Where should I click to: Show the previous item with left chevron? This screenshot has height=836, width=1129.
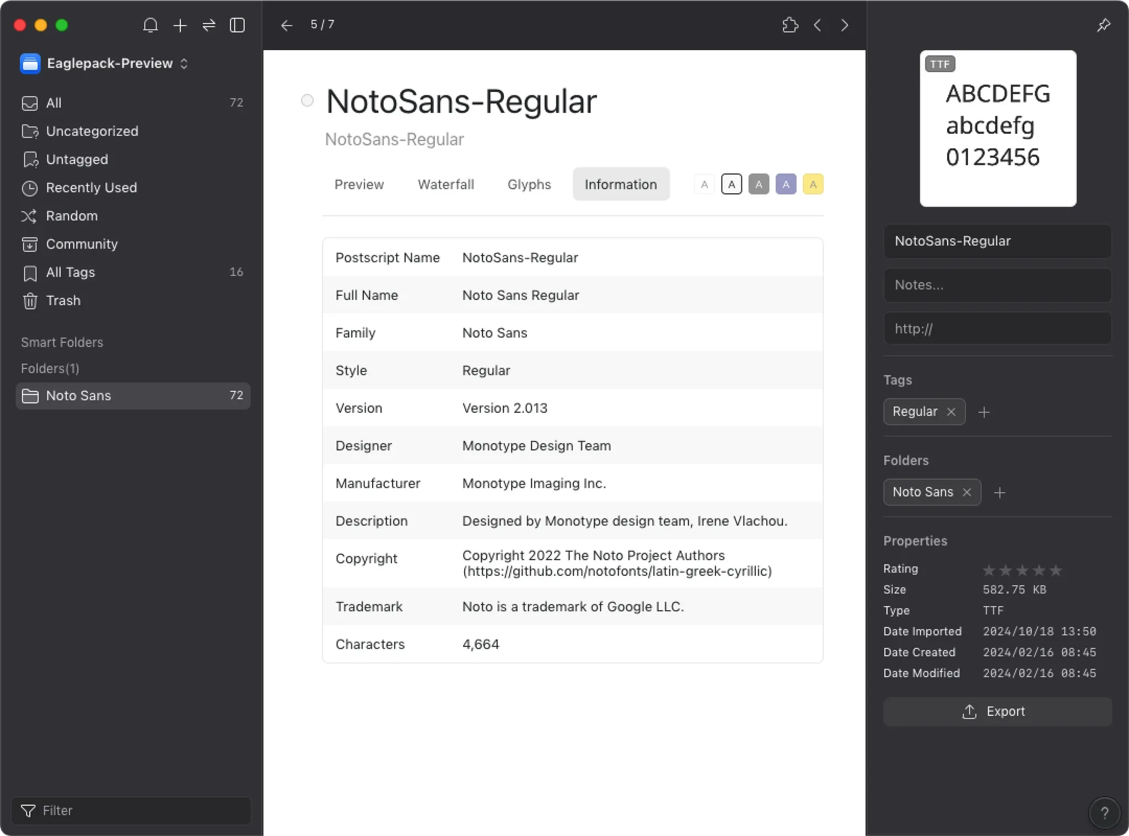coord(818,25)
